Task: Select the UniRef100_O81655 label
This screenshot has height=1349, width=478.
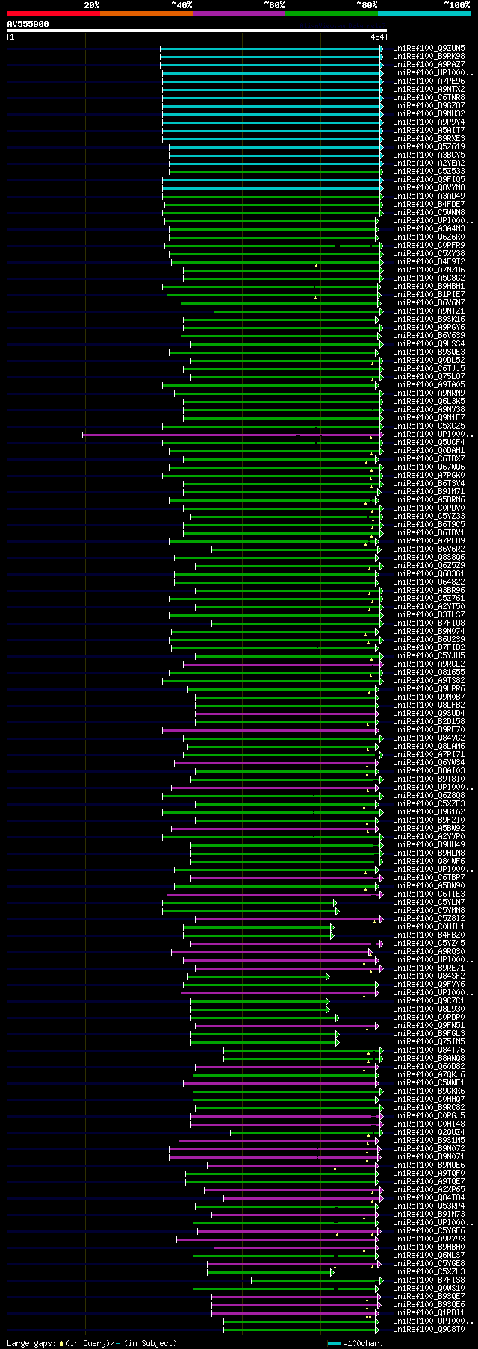Action: 429,672
